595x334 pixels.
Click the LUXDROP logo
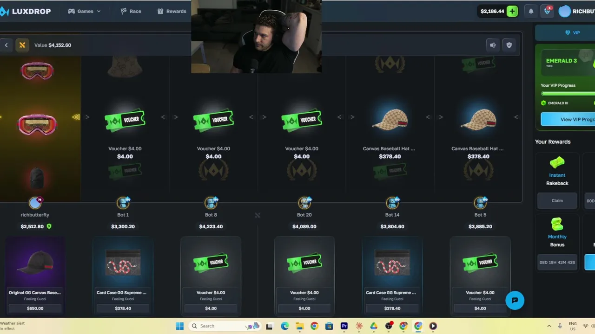click(x=26, y=11)
